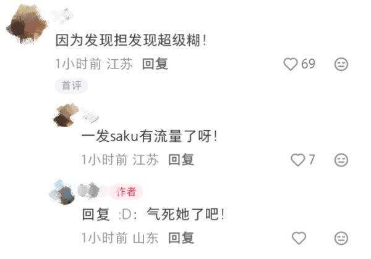Screen dimensions: 371x259
Task: Click the 首评 badge
Action: pos(72,85)
